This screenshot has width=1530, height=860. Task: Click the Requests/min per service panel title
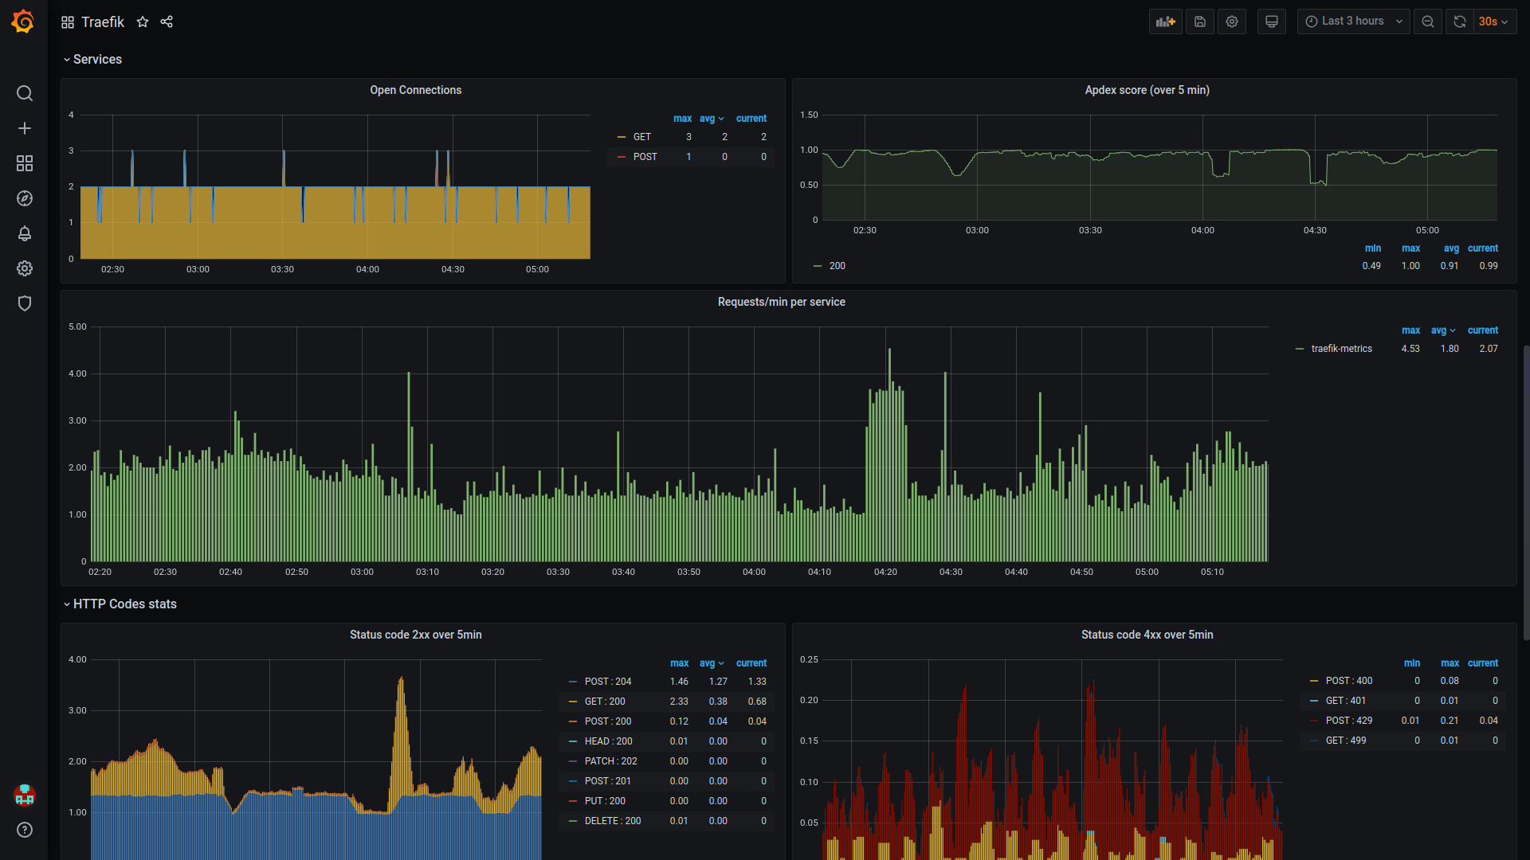[781, 302]
